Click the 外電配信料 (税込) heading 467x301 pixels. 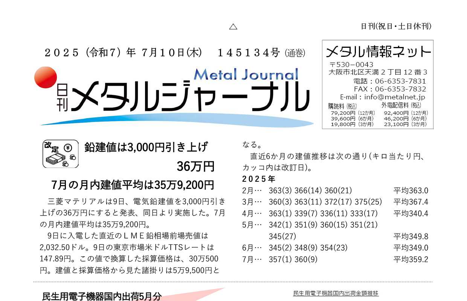(x=401, y=105)
